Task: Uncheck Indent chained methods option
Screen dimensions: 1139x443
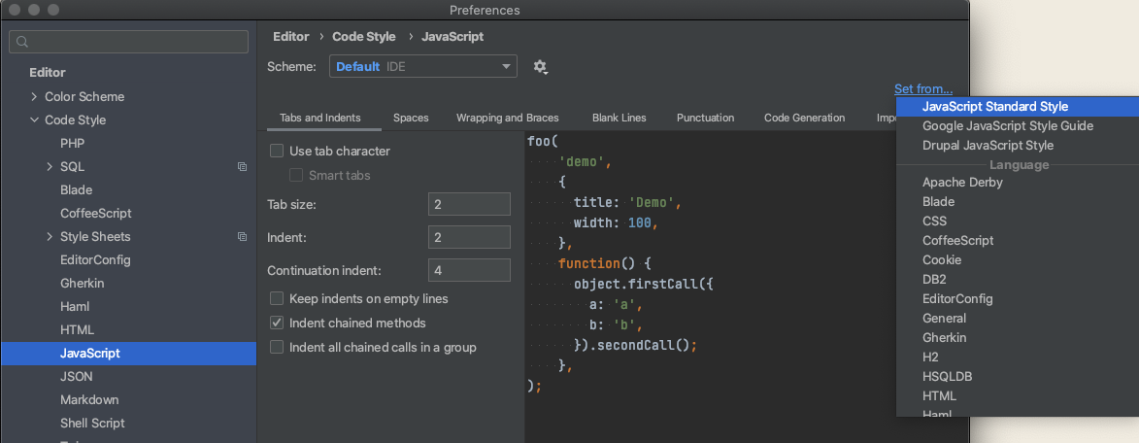Action: click(277, 323)
